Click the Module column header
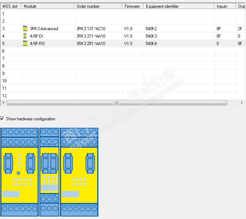Viewport: 246px width, 219px height. click(x=48, y=6)
